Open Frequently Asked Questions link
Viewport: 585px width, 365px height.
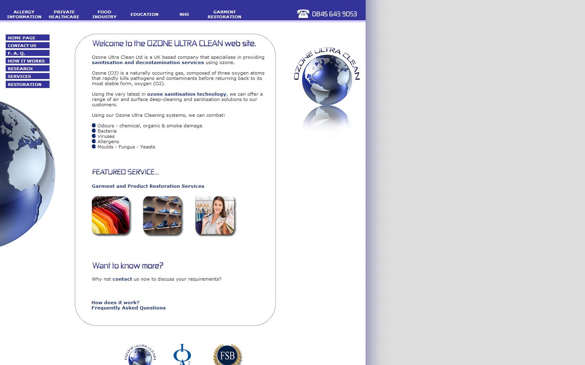point(128,308)
